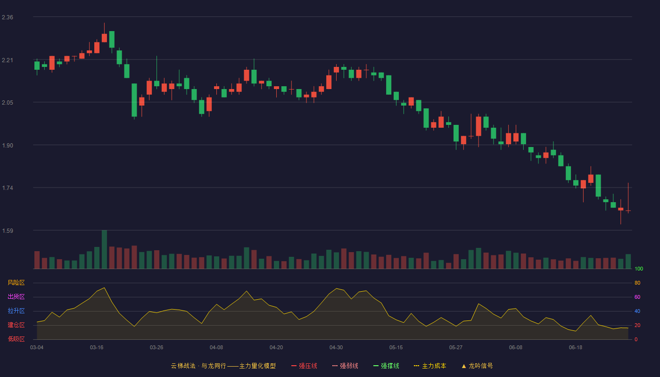Select the 03-04 date label
660x377 pixels.
[x=37, y=347]
